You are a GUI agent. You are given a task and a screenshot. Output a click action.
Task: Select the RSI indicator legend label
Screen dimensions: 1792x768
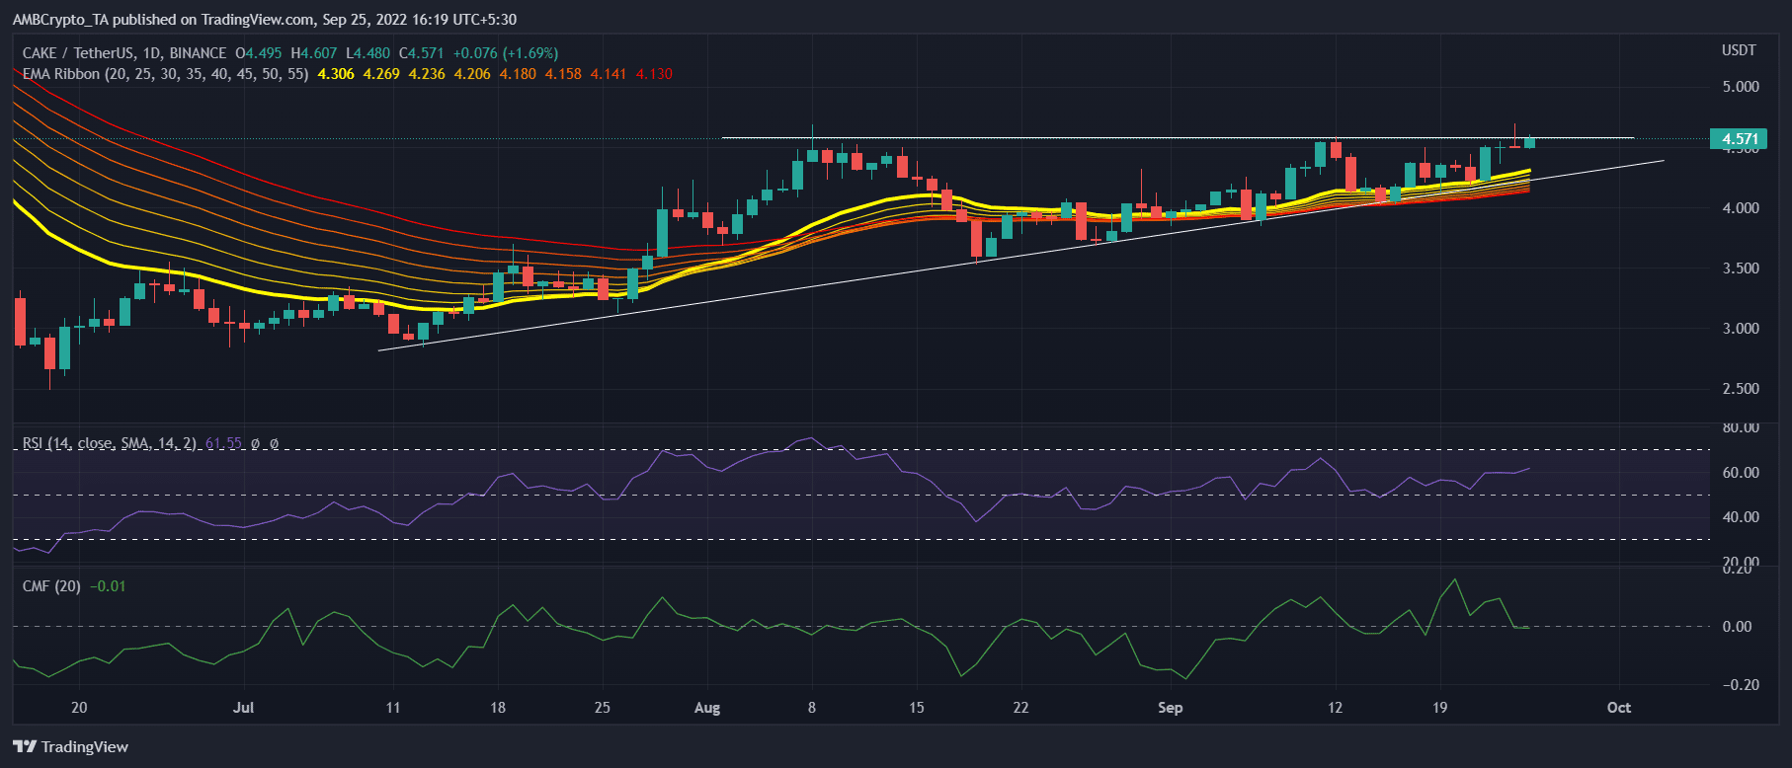pos(109,443)
